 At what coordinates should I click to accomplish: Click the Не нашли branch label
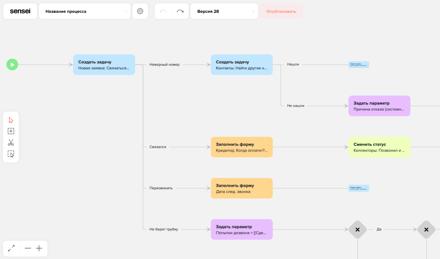click(x=295, y=106)
